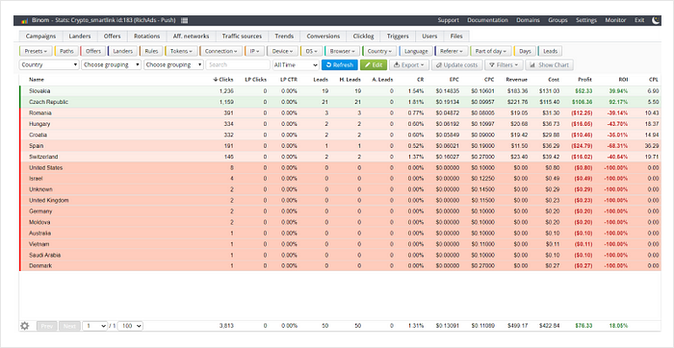This screenshot has width=674, height=348.
Task: Select the Slovakia row
Action: coord(340,91)
